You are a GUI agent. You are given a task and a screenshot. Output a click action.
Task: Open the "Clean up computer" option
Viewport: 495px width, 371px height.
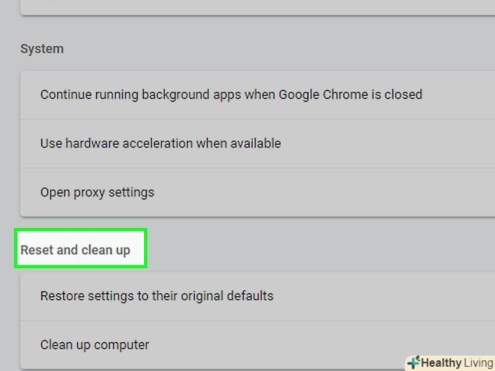pyautogui.click(x=95, y=344)
